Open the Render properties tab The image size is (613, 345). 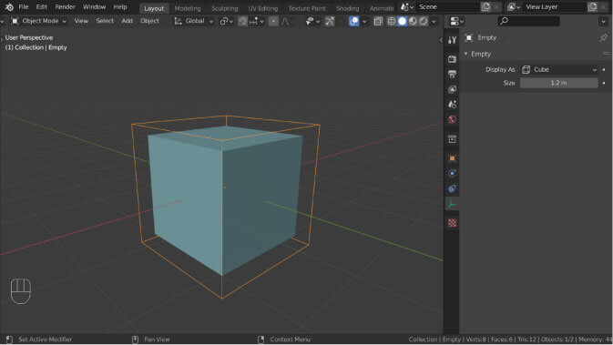[x=453, y=59]
